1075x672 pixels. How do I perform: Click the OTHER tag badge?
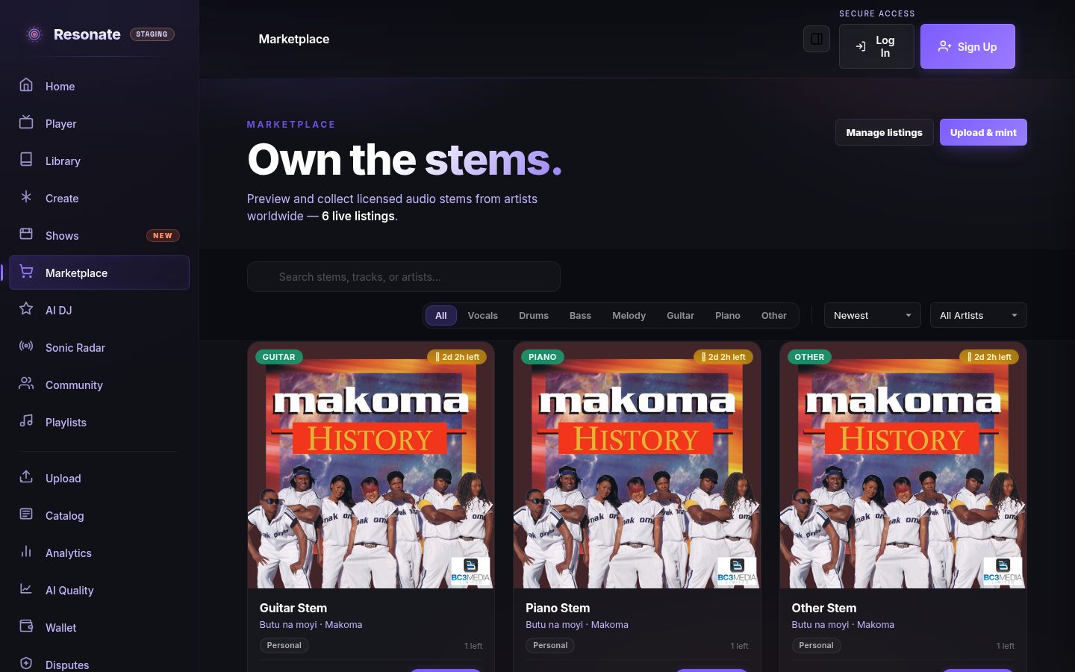click(x=809, y=357)
